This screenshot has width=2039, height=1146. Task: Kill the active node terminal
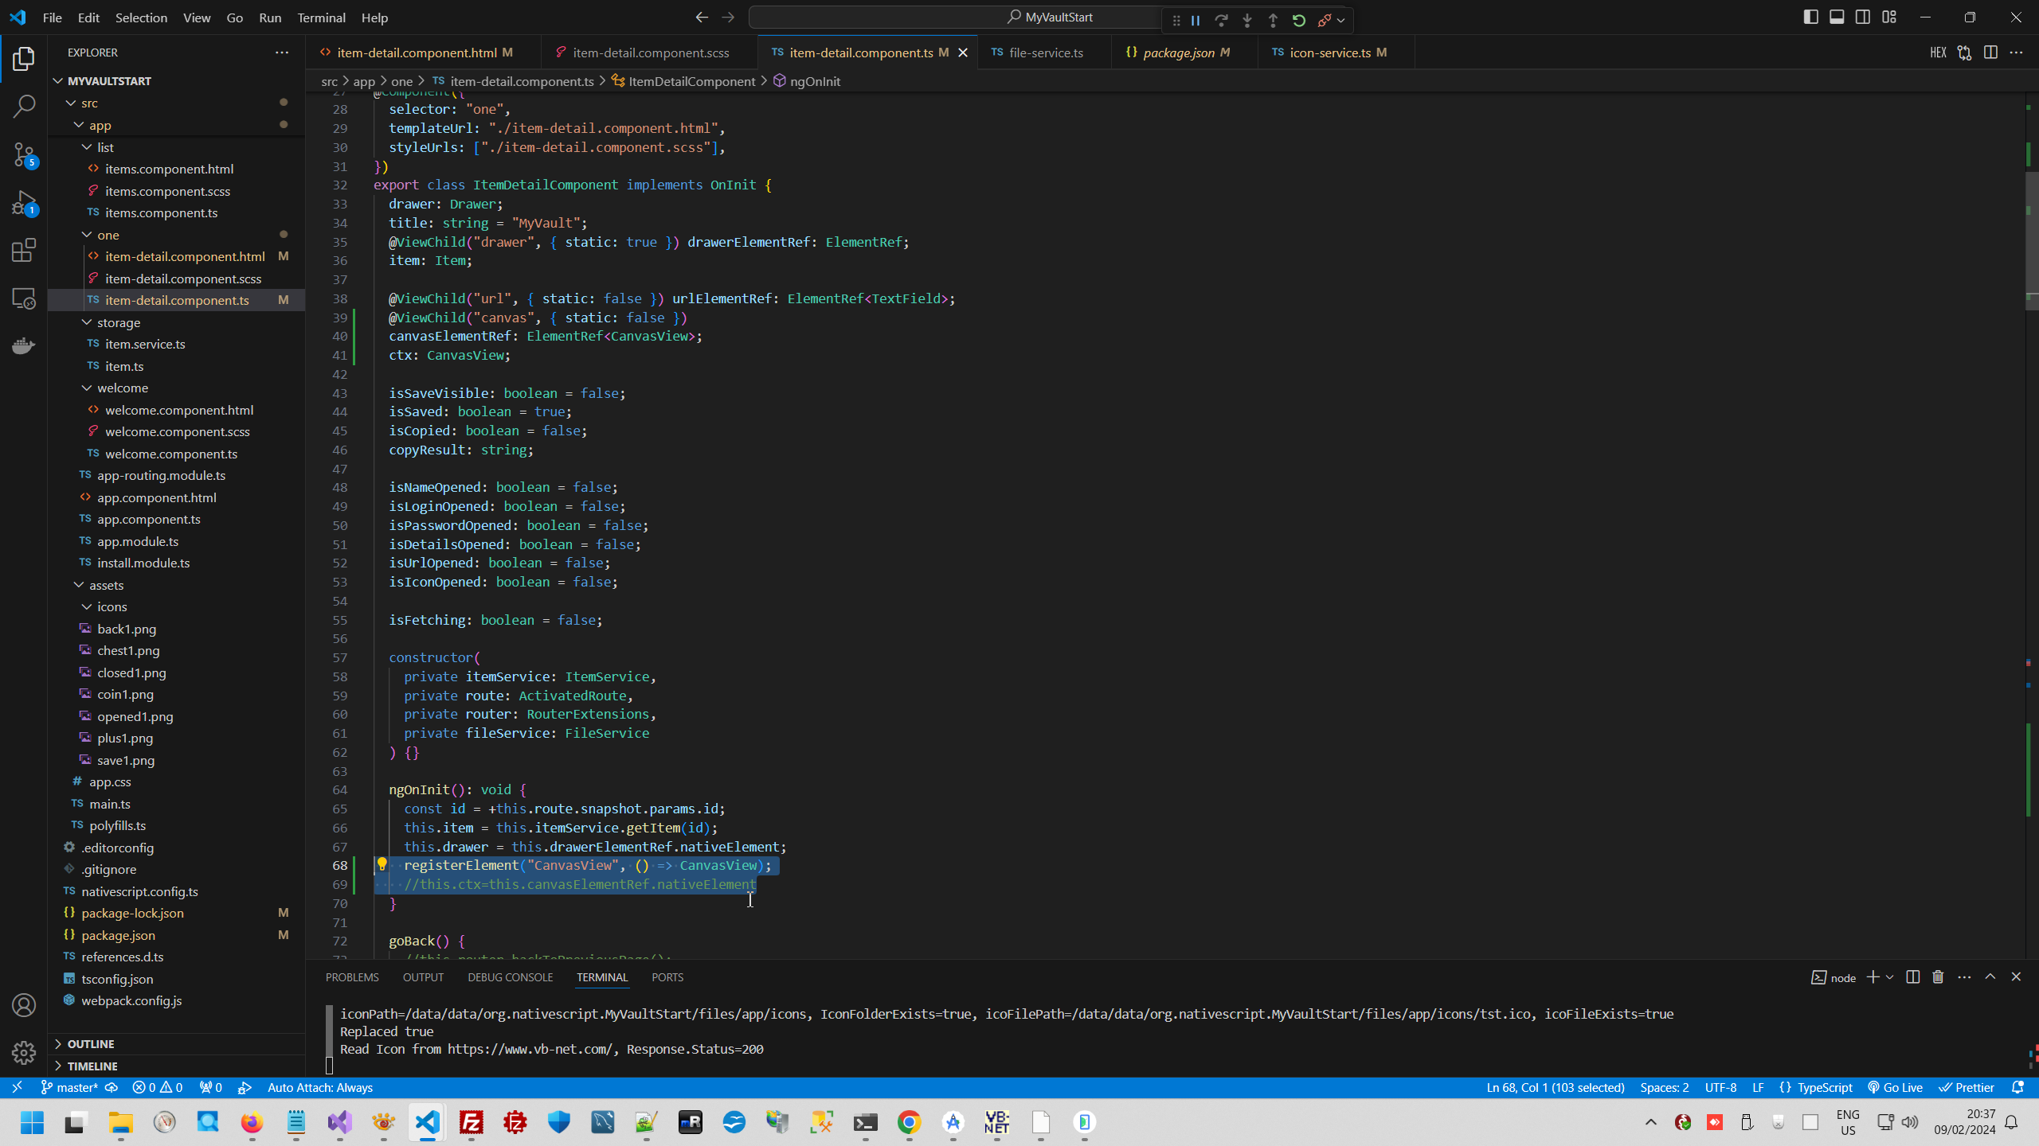click(x=1938, y=976)
